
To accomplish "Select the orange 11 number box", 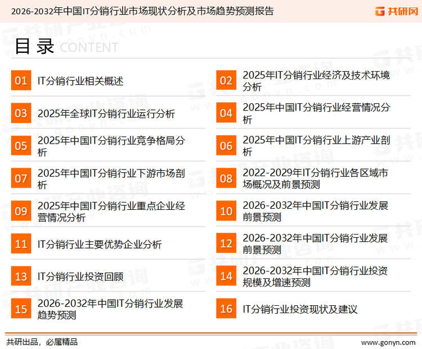I will (21, 244).
